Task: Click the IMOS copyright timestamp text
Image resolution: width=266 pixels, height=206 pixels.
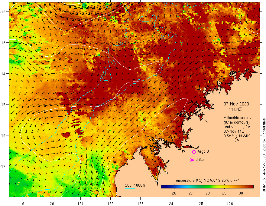Action: click(264, 155)
